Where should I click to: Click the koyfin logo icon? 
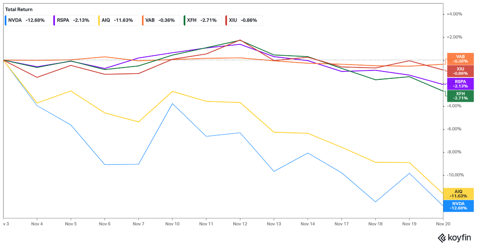442,238
